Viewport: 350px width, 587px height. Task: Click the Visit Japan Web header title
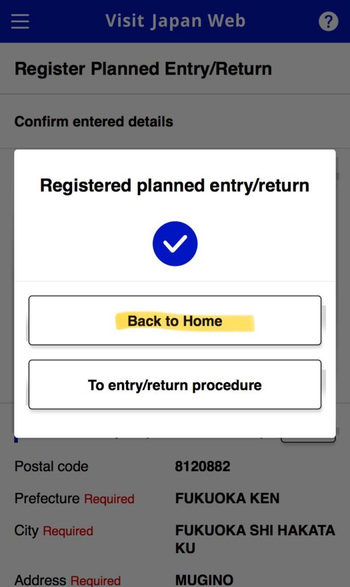pos(175,21)
